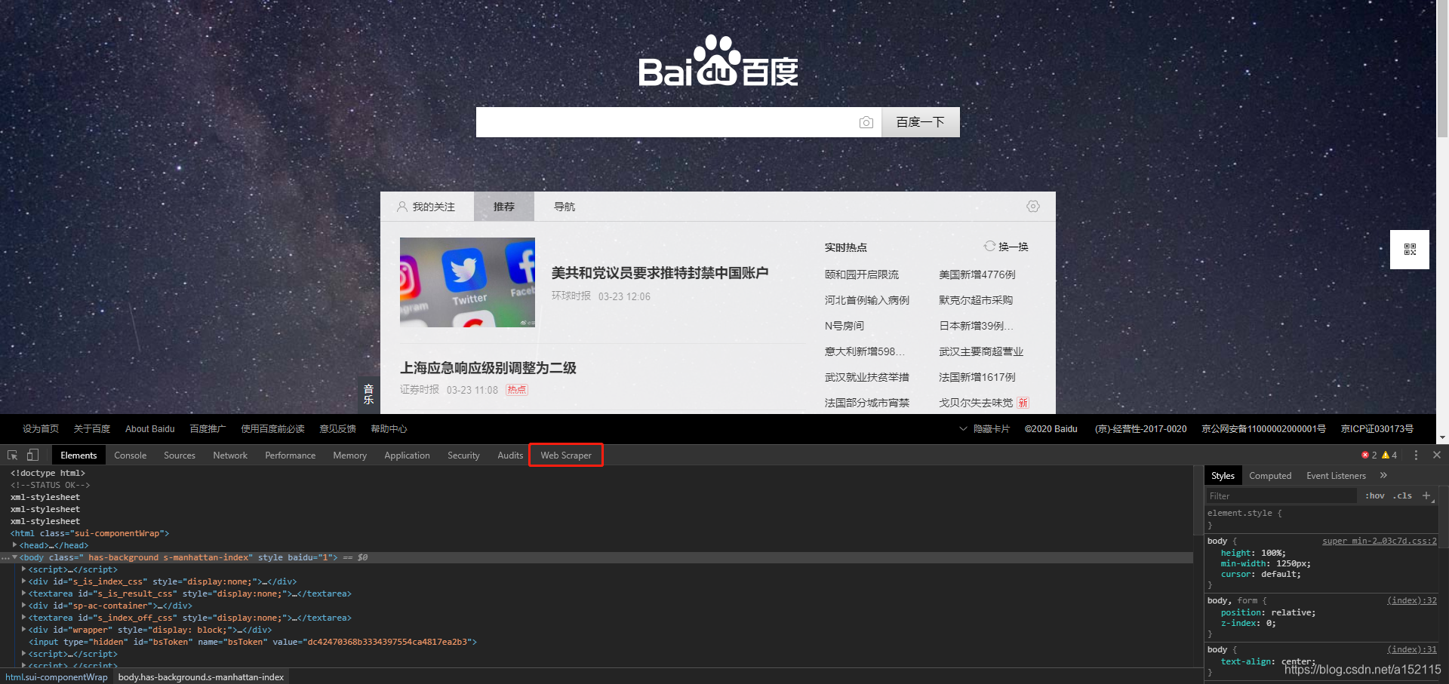Click the 百度一下 search button
Image resolution: width=1449 pixels, height=684 pixels.
[x=921, y=122]
